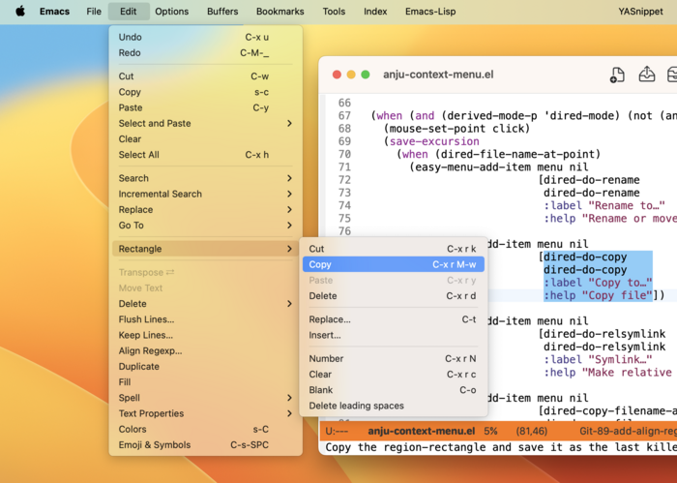This screenshot has width=677, height=483.
Task: Click :label "Symlink…" in the code
Action: pos(598,359)
